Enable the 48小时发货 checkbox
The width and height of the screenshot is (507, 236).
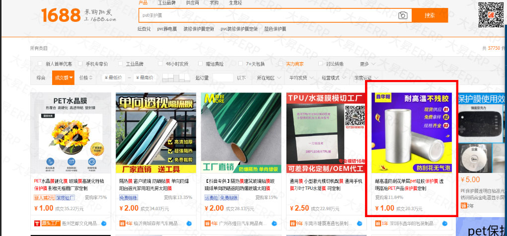point(160,64)
